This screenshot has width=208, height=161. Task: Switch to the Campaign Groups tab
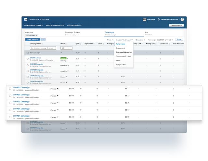pyautogui.click(x=72, y=32)
